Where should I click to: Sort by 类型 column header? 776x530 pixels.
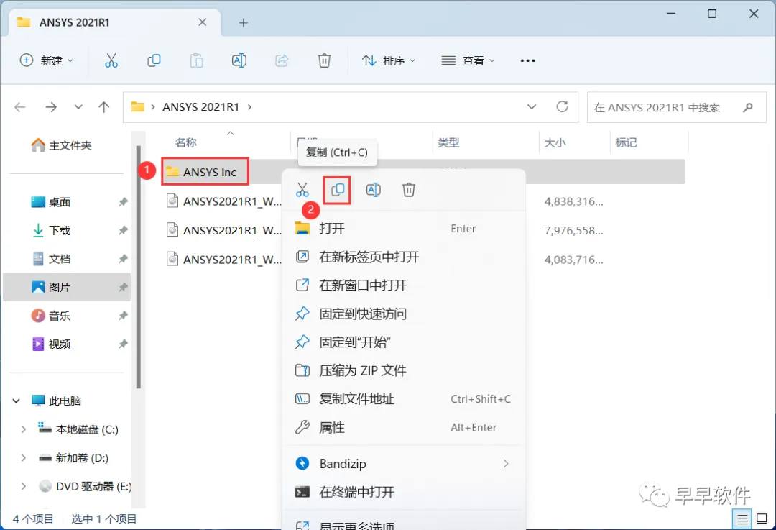point(449,142)
